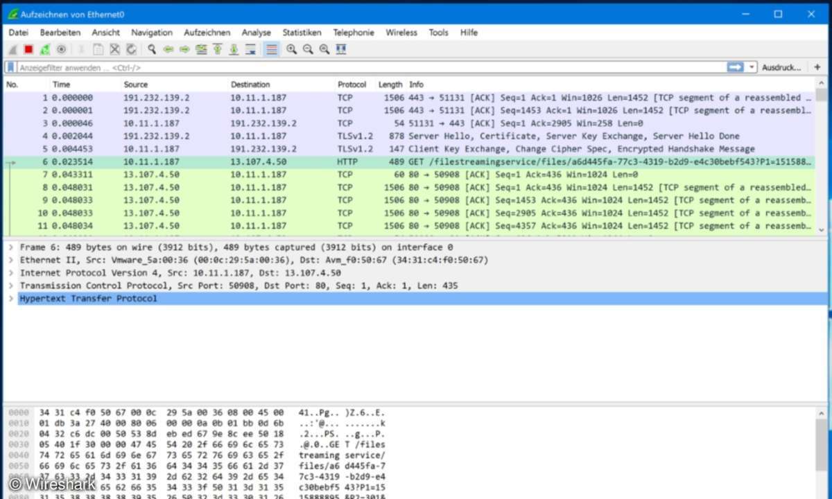Click the Wireshark fin icon in the title bar
Screen dimensions: 832x499
[x=12, y=13]
